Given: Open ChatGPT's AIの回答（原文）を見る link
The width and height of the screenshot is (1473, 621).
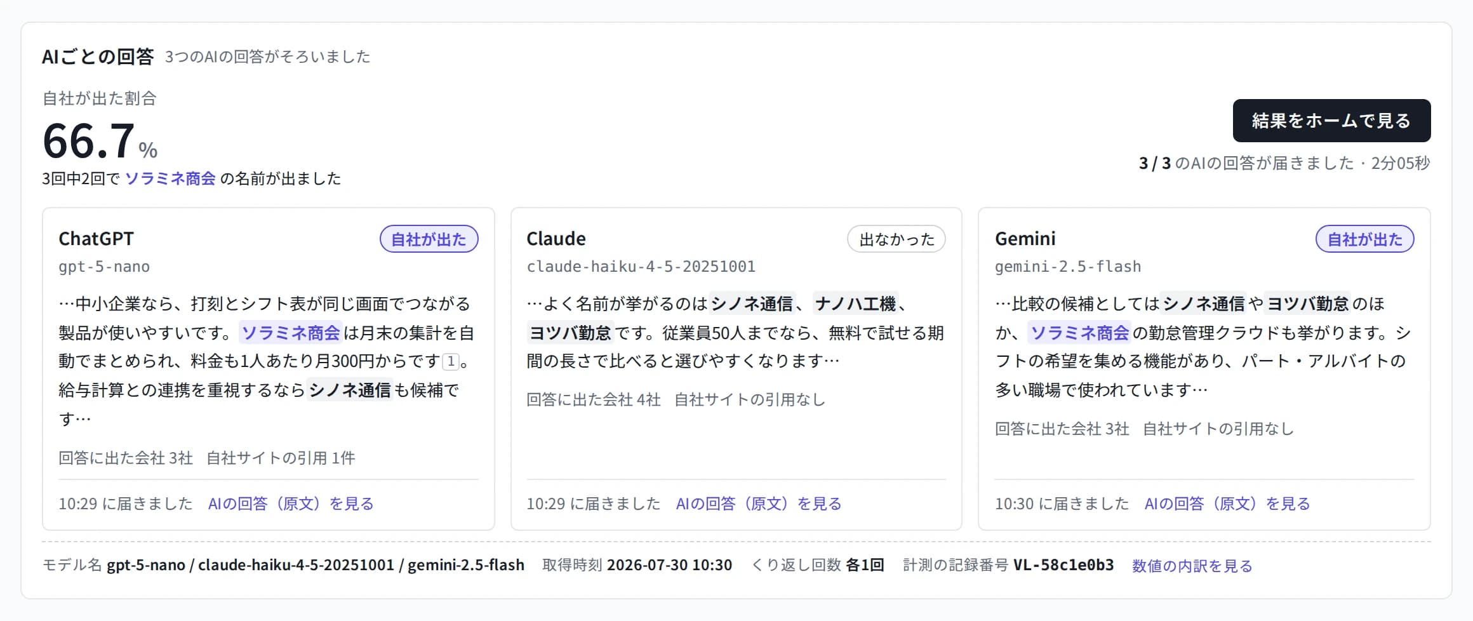Looking at the screenshot, I should coord(291,504).
